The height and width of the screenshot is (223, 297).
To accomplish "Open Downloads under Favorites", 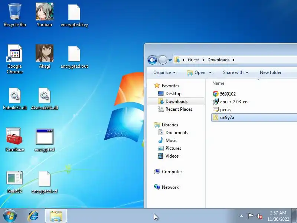I will pyautogui.click(x=176, y=101).
